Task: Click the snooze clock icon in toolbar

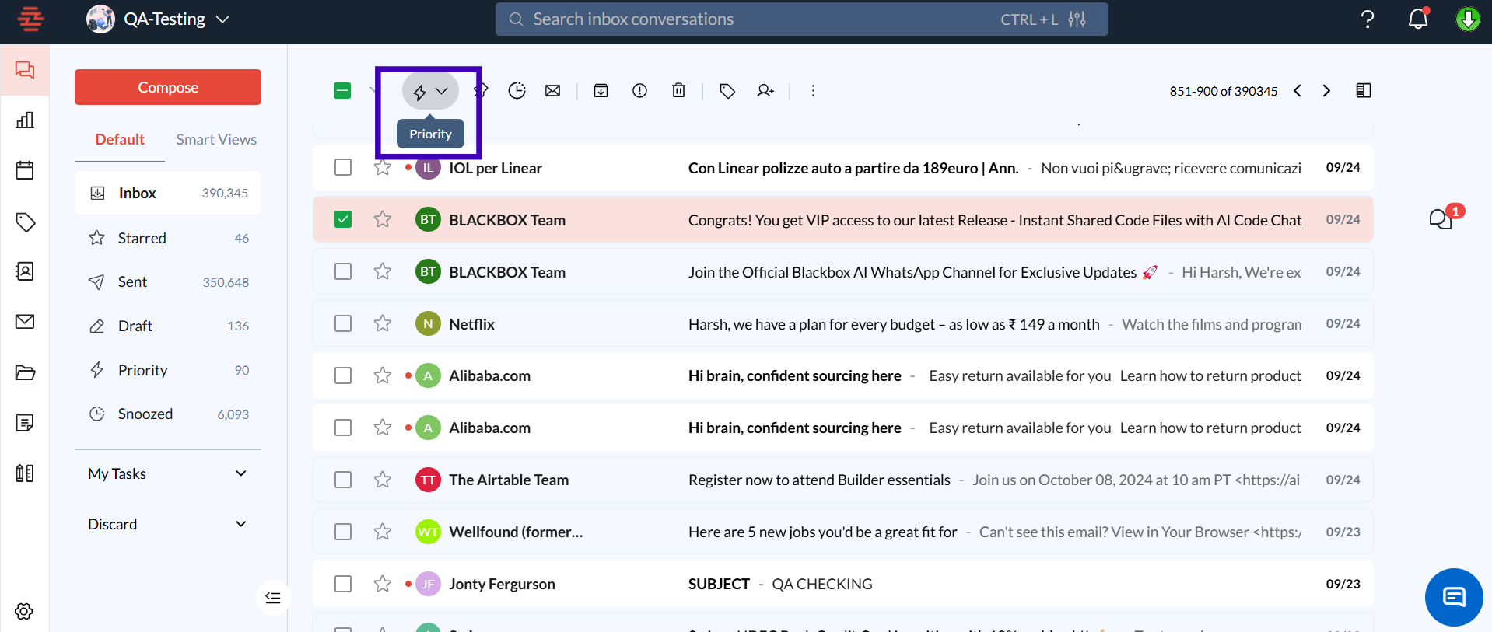Action: point(517,91)
